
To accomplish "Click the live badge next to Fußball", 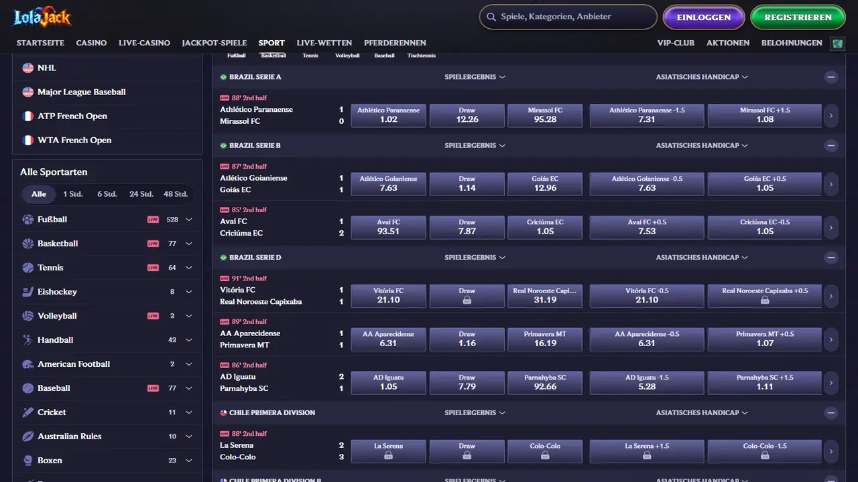I will click(154, 220).
